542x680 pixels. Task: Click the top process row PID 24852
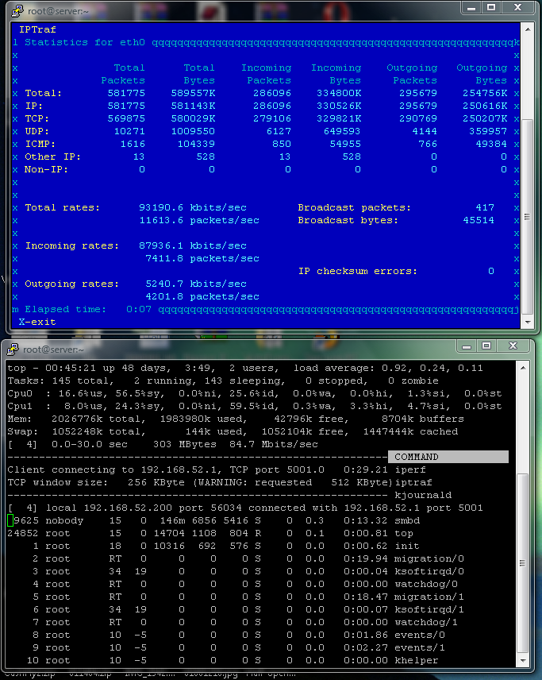click(210, 533)
